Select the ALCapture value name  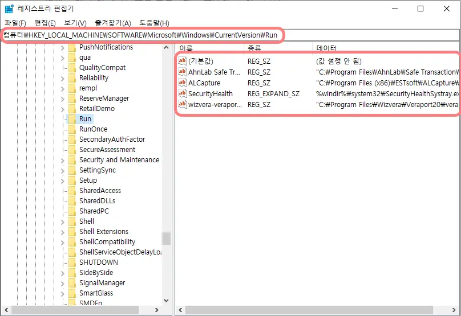pyautogui.click(x=204, y=83)
